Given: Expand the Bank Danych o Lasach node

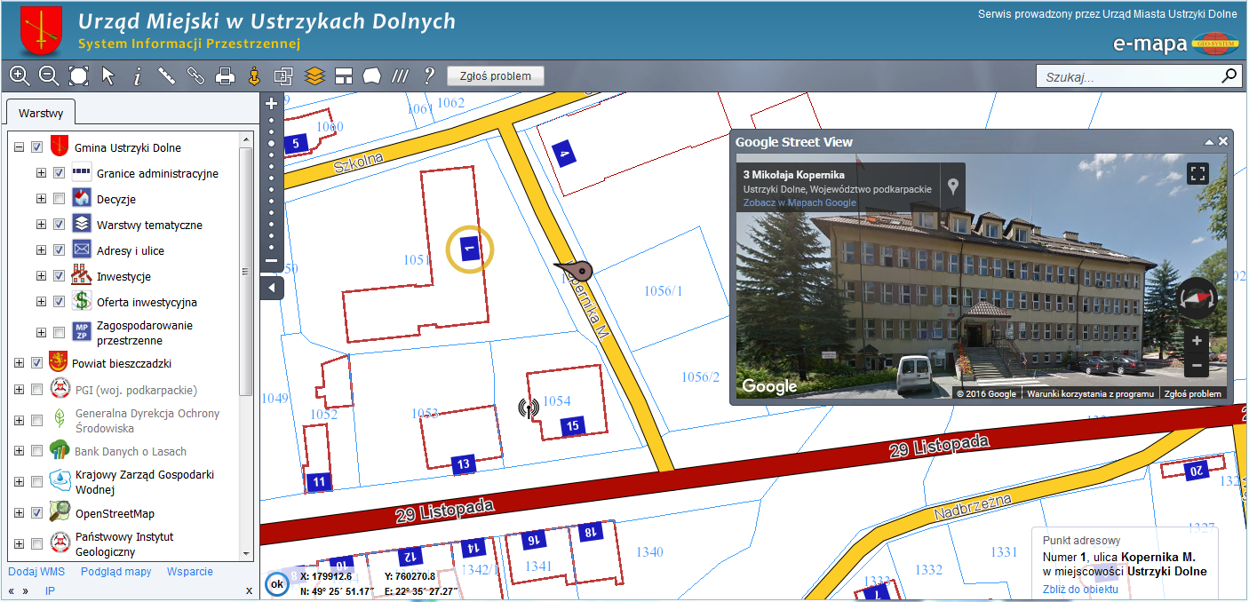Looking at the screenshot, I should point(19,451).
